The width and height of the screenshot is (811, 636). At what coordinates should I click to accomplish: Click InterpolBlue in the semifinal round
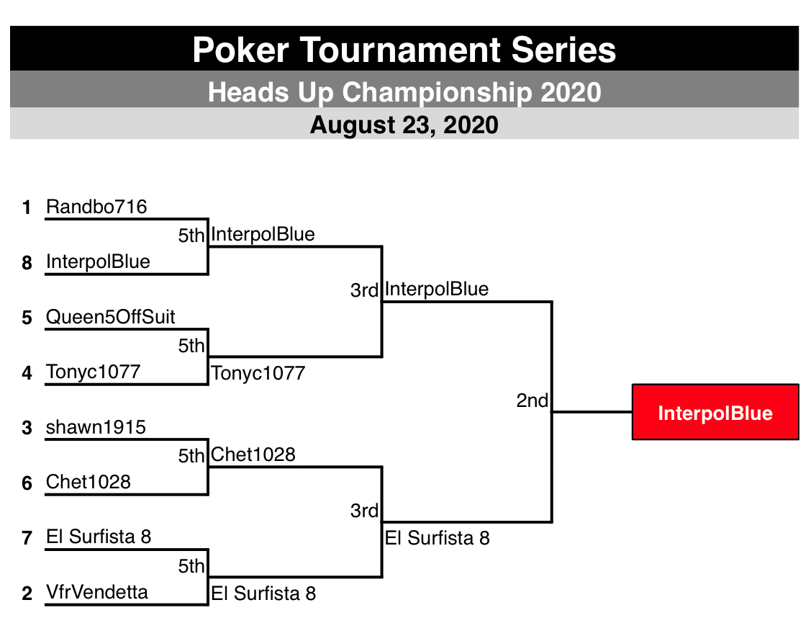click(263, 234)
